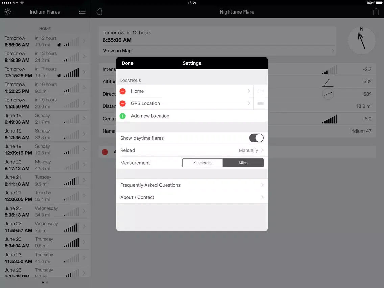Tap View on Map link
384x288 pixels.
coord(117,51)
